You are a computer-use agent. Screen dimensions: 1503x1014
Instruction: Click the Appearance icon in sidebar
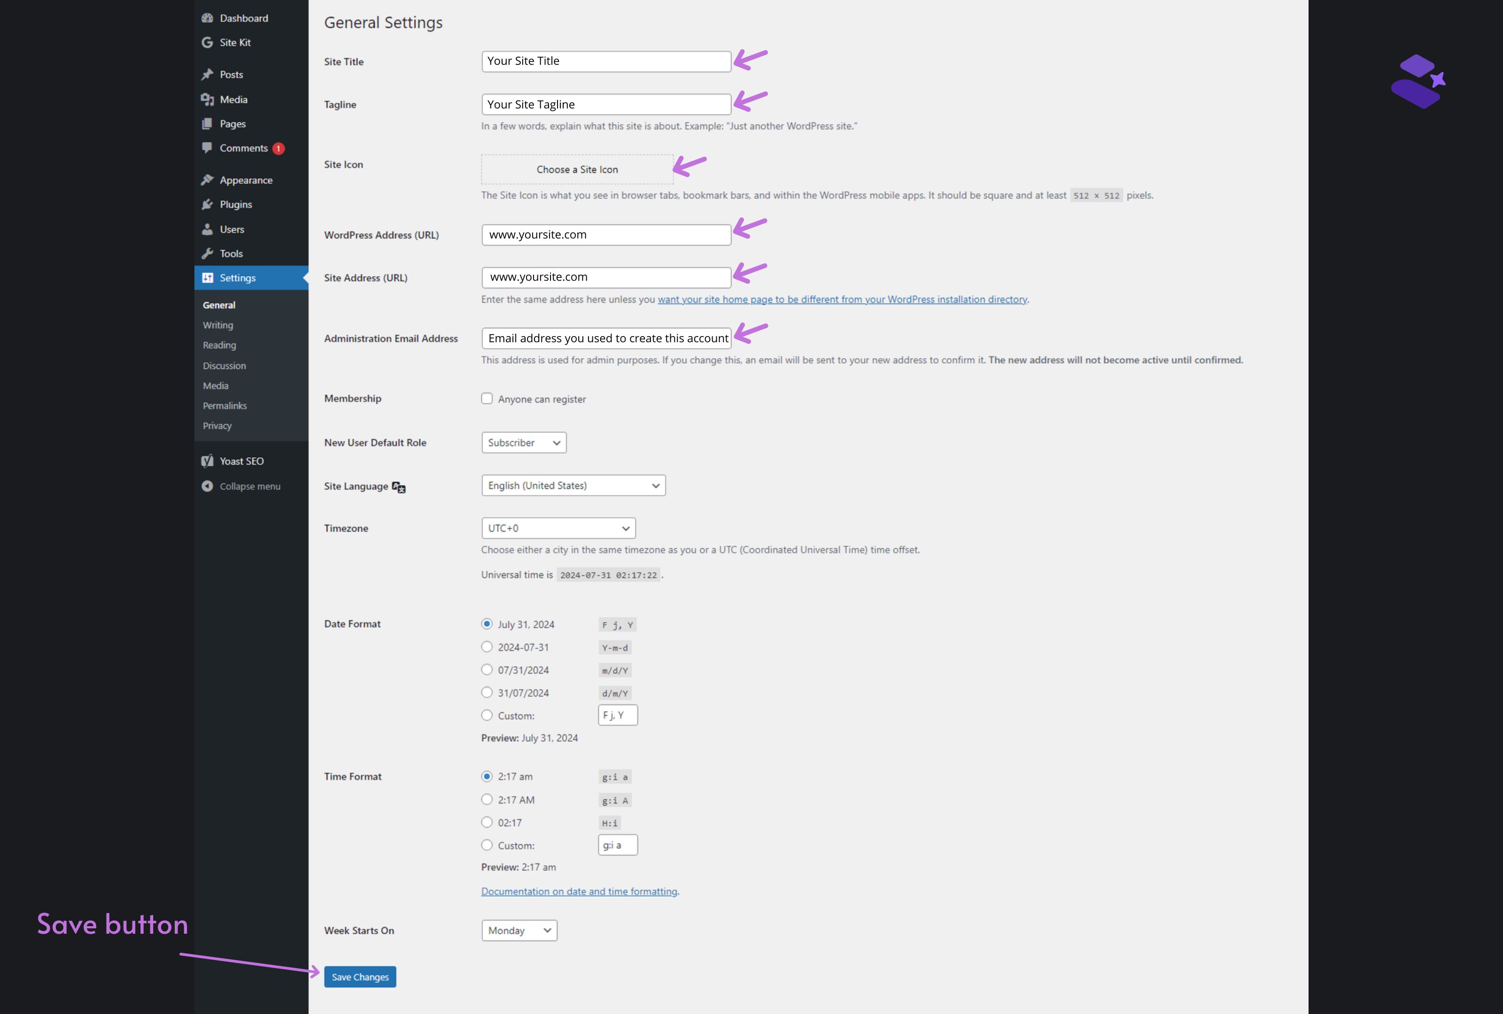pos(208,180)
